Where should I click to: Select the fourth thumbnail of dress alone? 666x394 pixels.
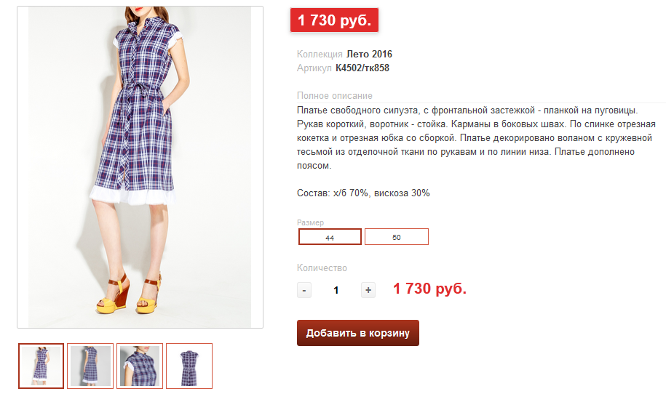coord(189,366)
